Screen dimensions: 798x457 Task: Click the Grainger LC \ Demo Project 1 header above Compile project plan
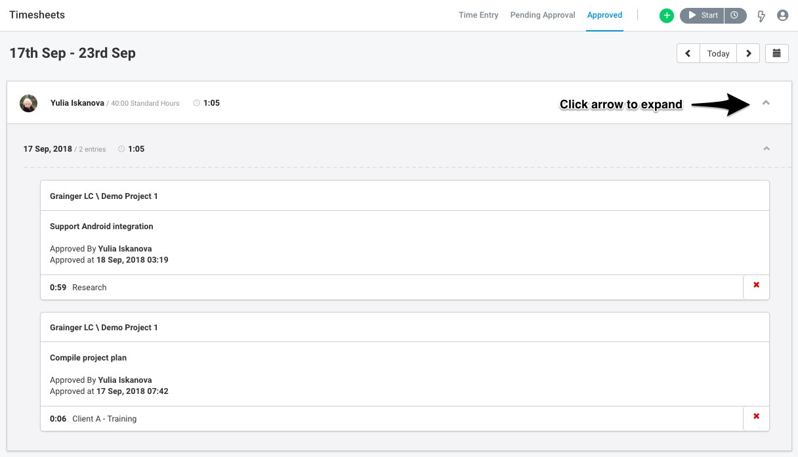coord(104,328)
